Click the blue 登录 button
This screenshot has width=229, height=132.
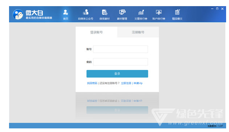117,74
